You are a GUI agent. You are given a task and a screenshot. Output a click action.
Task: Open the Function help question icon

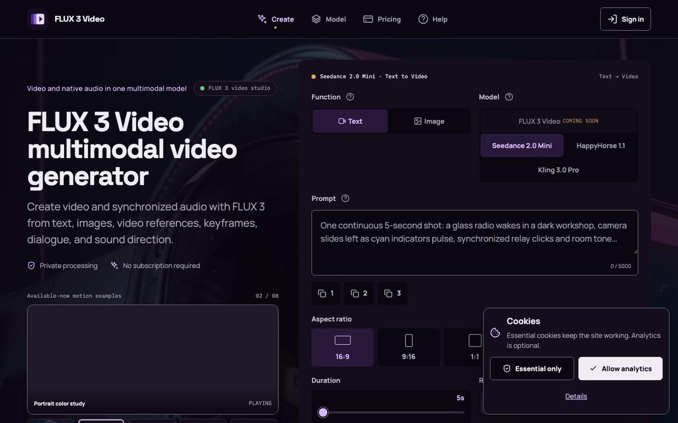pyautogui.click(x=350, y=97)
